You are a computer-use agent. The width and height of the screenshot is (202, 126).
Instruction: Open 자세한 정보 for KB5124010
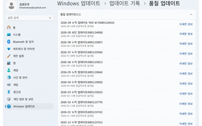(186, 24)
